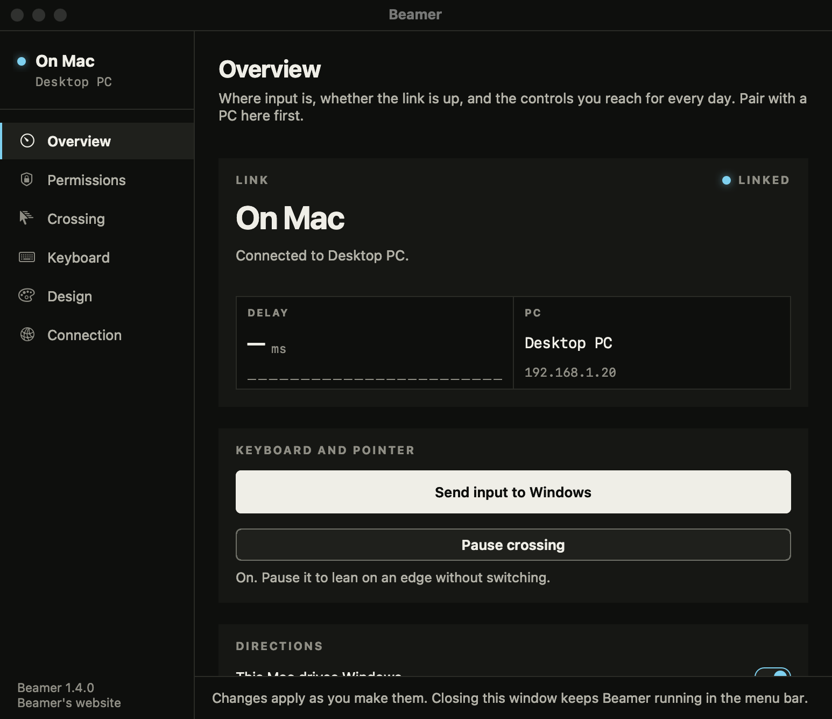This screenshot has height=719, width=832.
Task: Click the Beamer 1.4.0 version text
Action: click(55, 688)
